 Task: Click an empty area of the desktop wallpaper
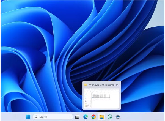coord(41,41)
